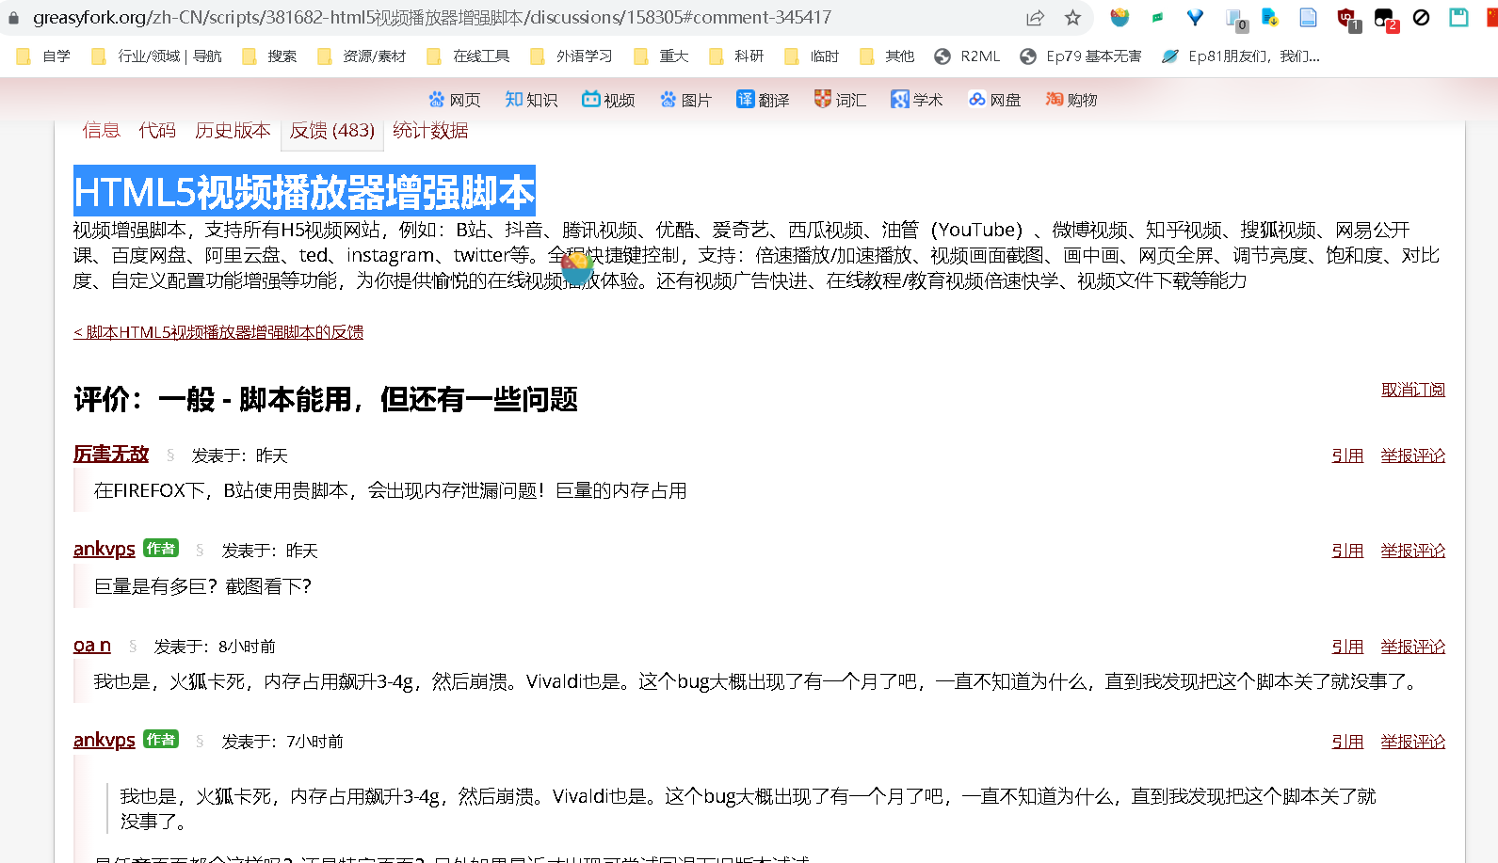Bookmark this page with the star icon

tap(1072, 18)
